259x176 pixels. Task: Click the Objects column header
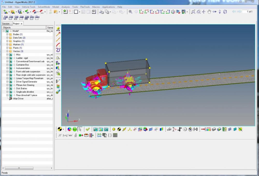(24, 27)
